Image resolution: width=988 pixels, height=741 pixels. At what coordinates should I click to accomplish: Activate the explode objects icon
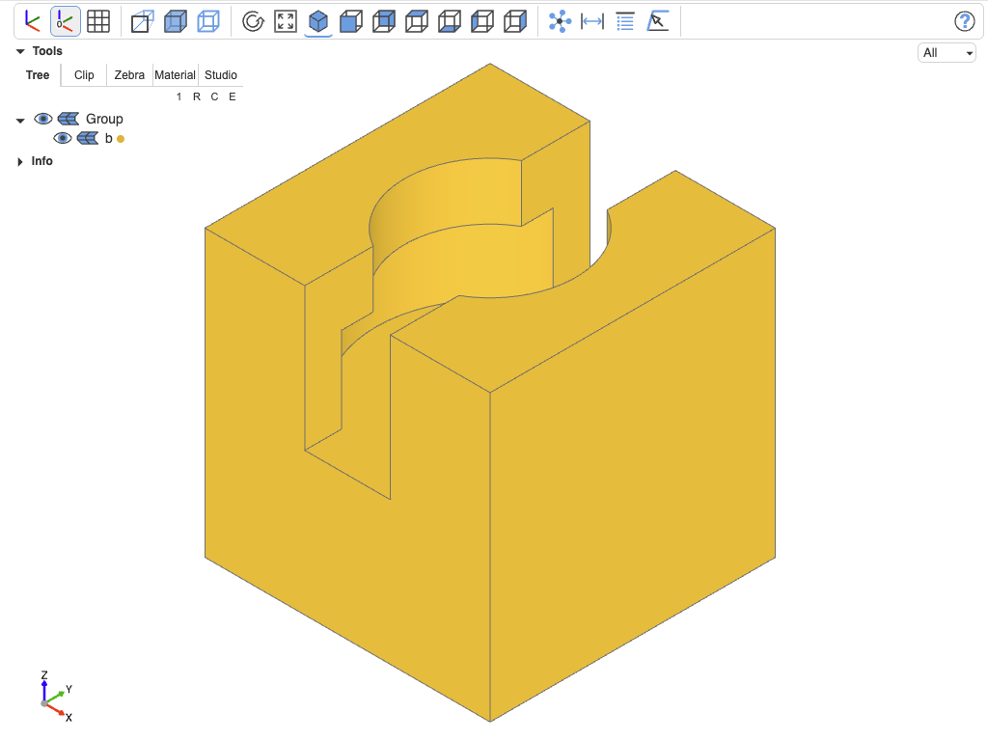(x=560, y=21)
